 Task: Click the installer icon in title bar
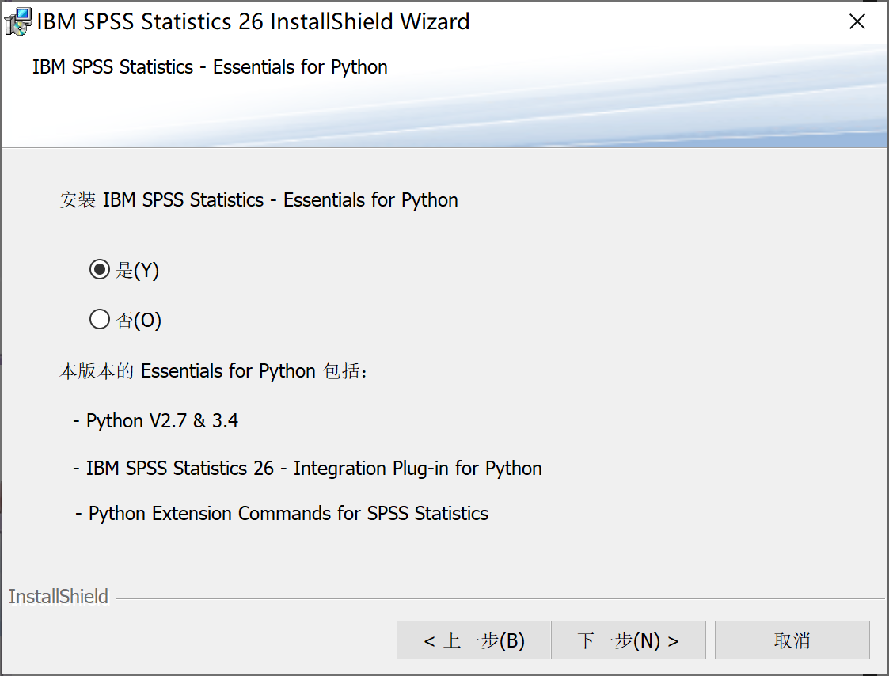(18, 21)
